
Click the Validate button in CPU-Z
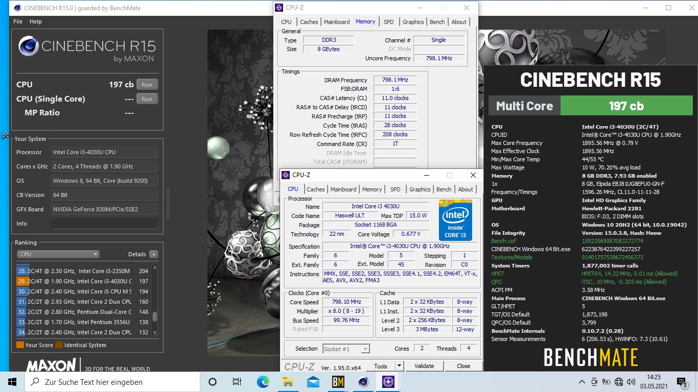click(x=424, y=366)
